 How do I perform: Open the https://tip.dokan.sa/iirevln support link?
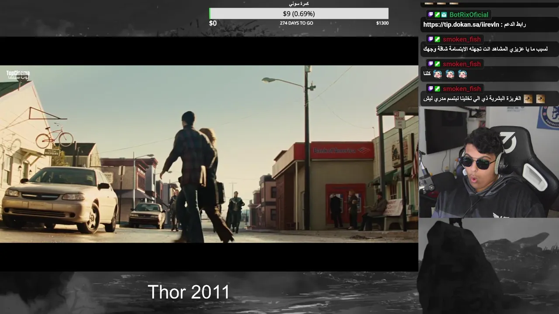tap(461, 25)
